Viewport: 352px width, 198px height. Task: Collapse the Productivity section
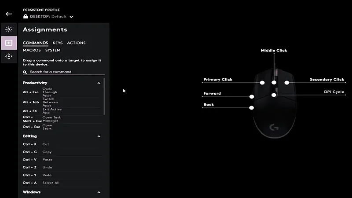pyautogui.click(x=99, y=83)
